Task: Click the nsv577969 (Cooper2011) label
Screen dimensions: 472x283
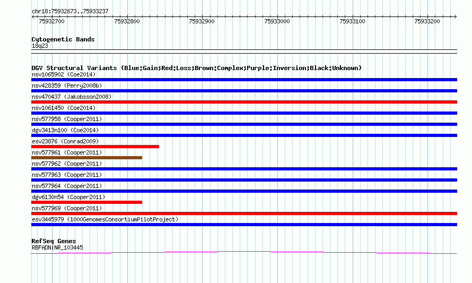Action: pos(67,208)
